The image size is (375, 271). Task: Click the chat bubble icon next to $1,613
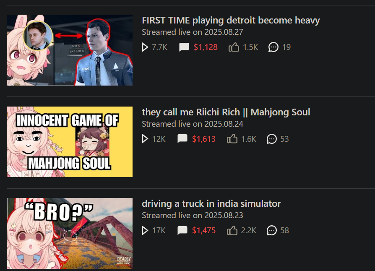(x=182, y=139)
